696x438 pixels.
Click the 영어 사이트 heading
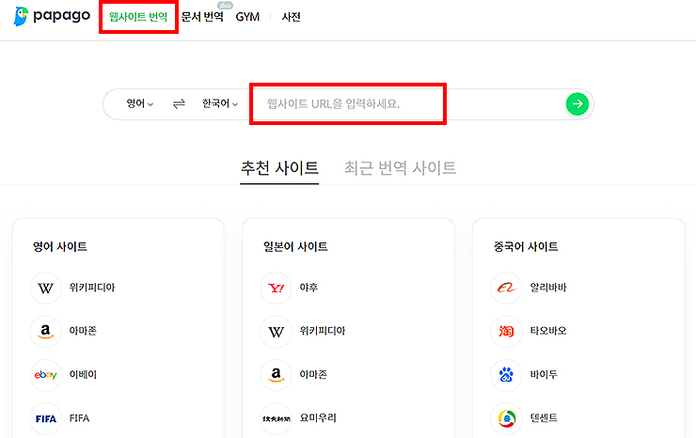click(60, 247)
